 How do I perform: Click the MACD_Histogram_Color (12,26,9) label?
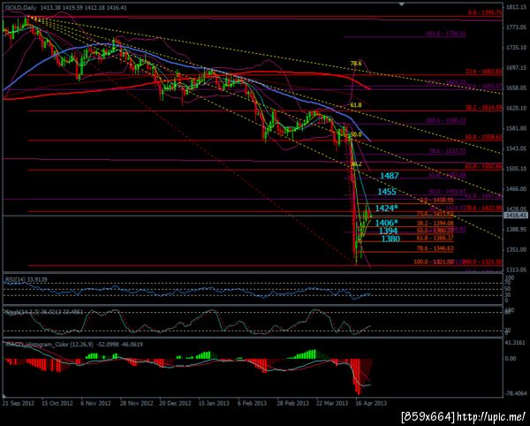[x=73, y=344]
